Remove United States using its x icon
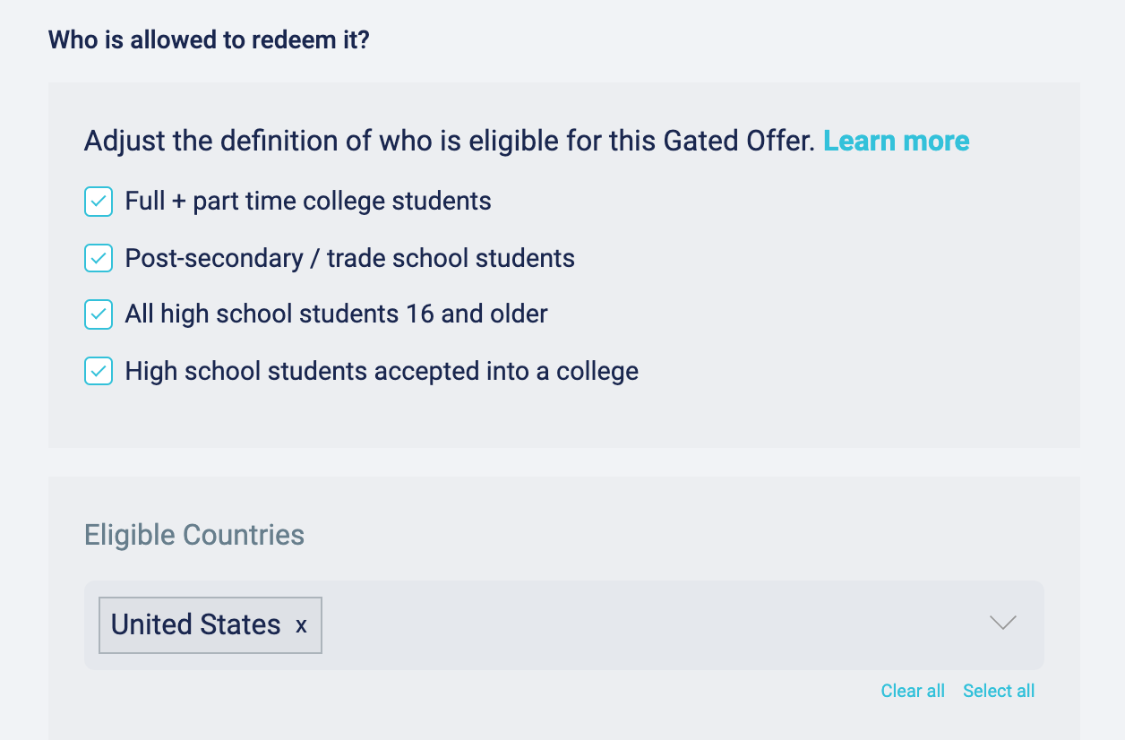1125x740 pixels. click(x=301, y=625)
